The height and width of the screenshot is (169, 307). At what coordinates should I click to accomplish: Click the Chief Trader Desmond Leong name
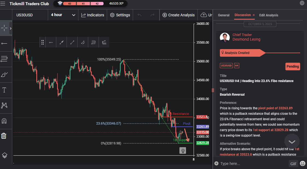[246, 37]
